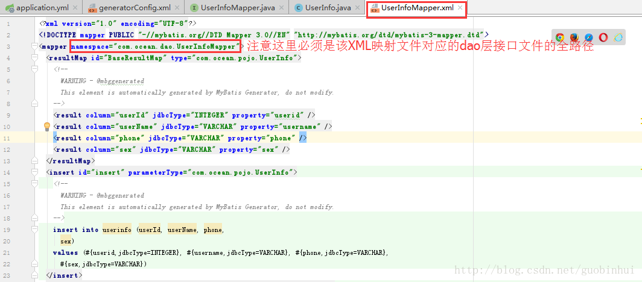Click the column "userName" value on line 10
The height and width of the screenshot is (282, 642).
click(x=136, y=127)
